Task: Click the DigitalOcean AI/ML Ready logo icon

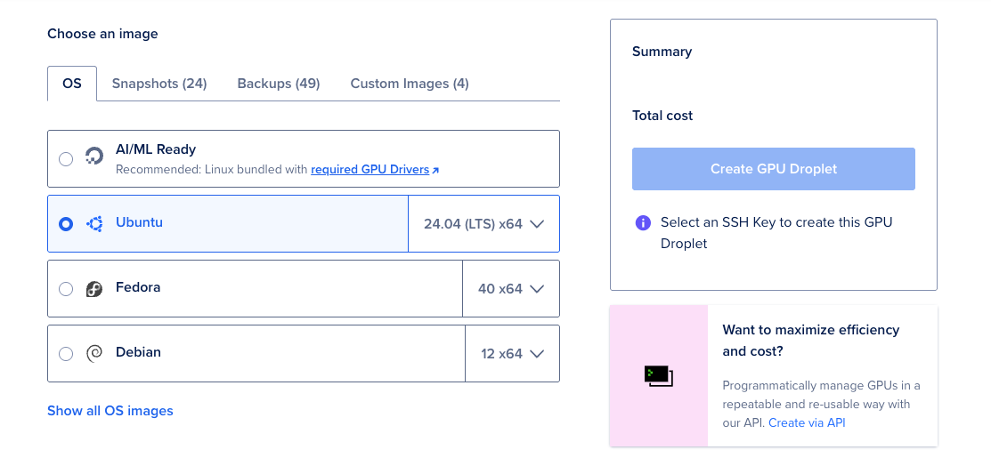Action: point(94,157)
